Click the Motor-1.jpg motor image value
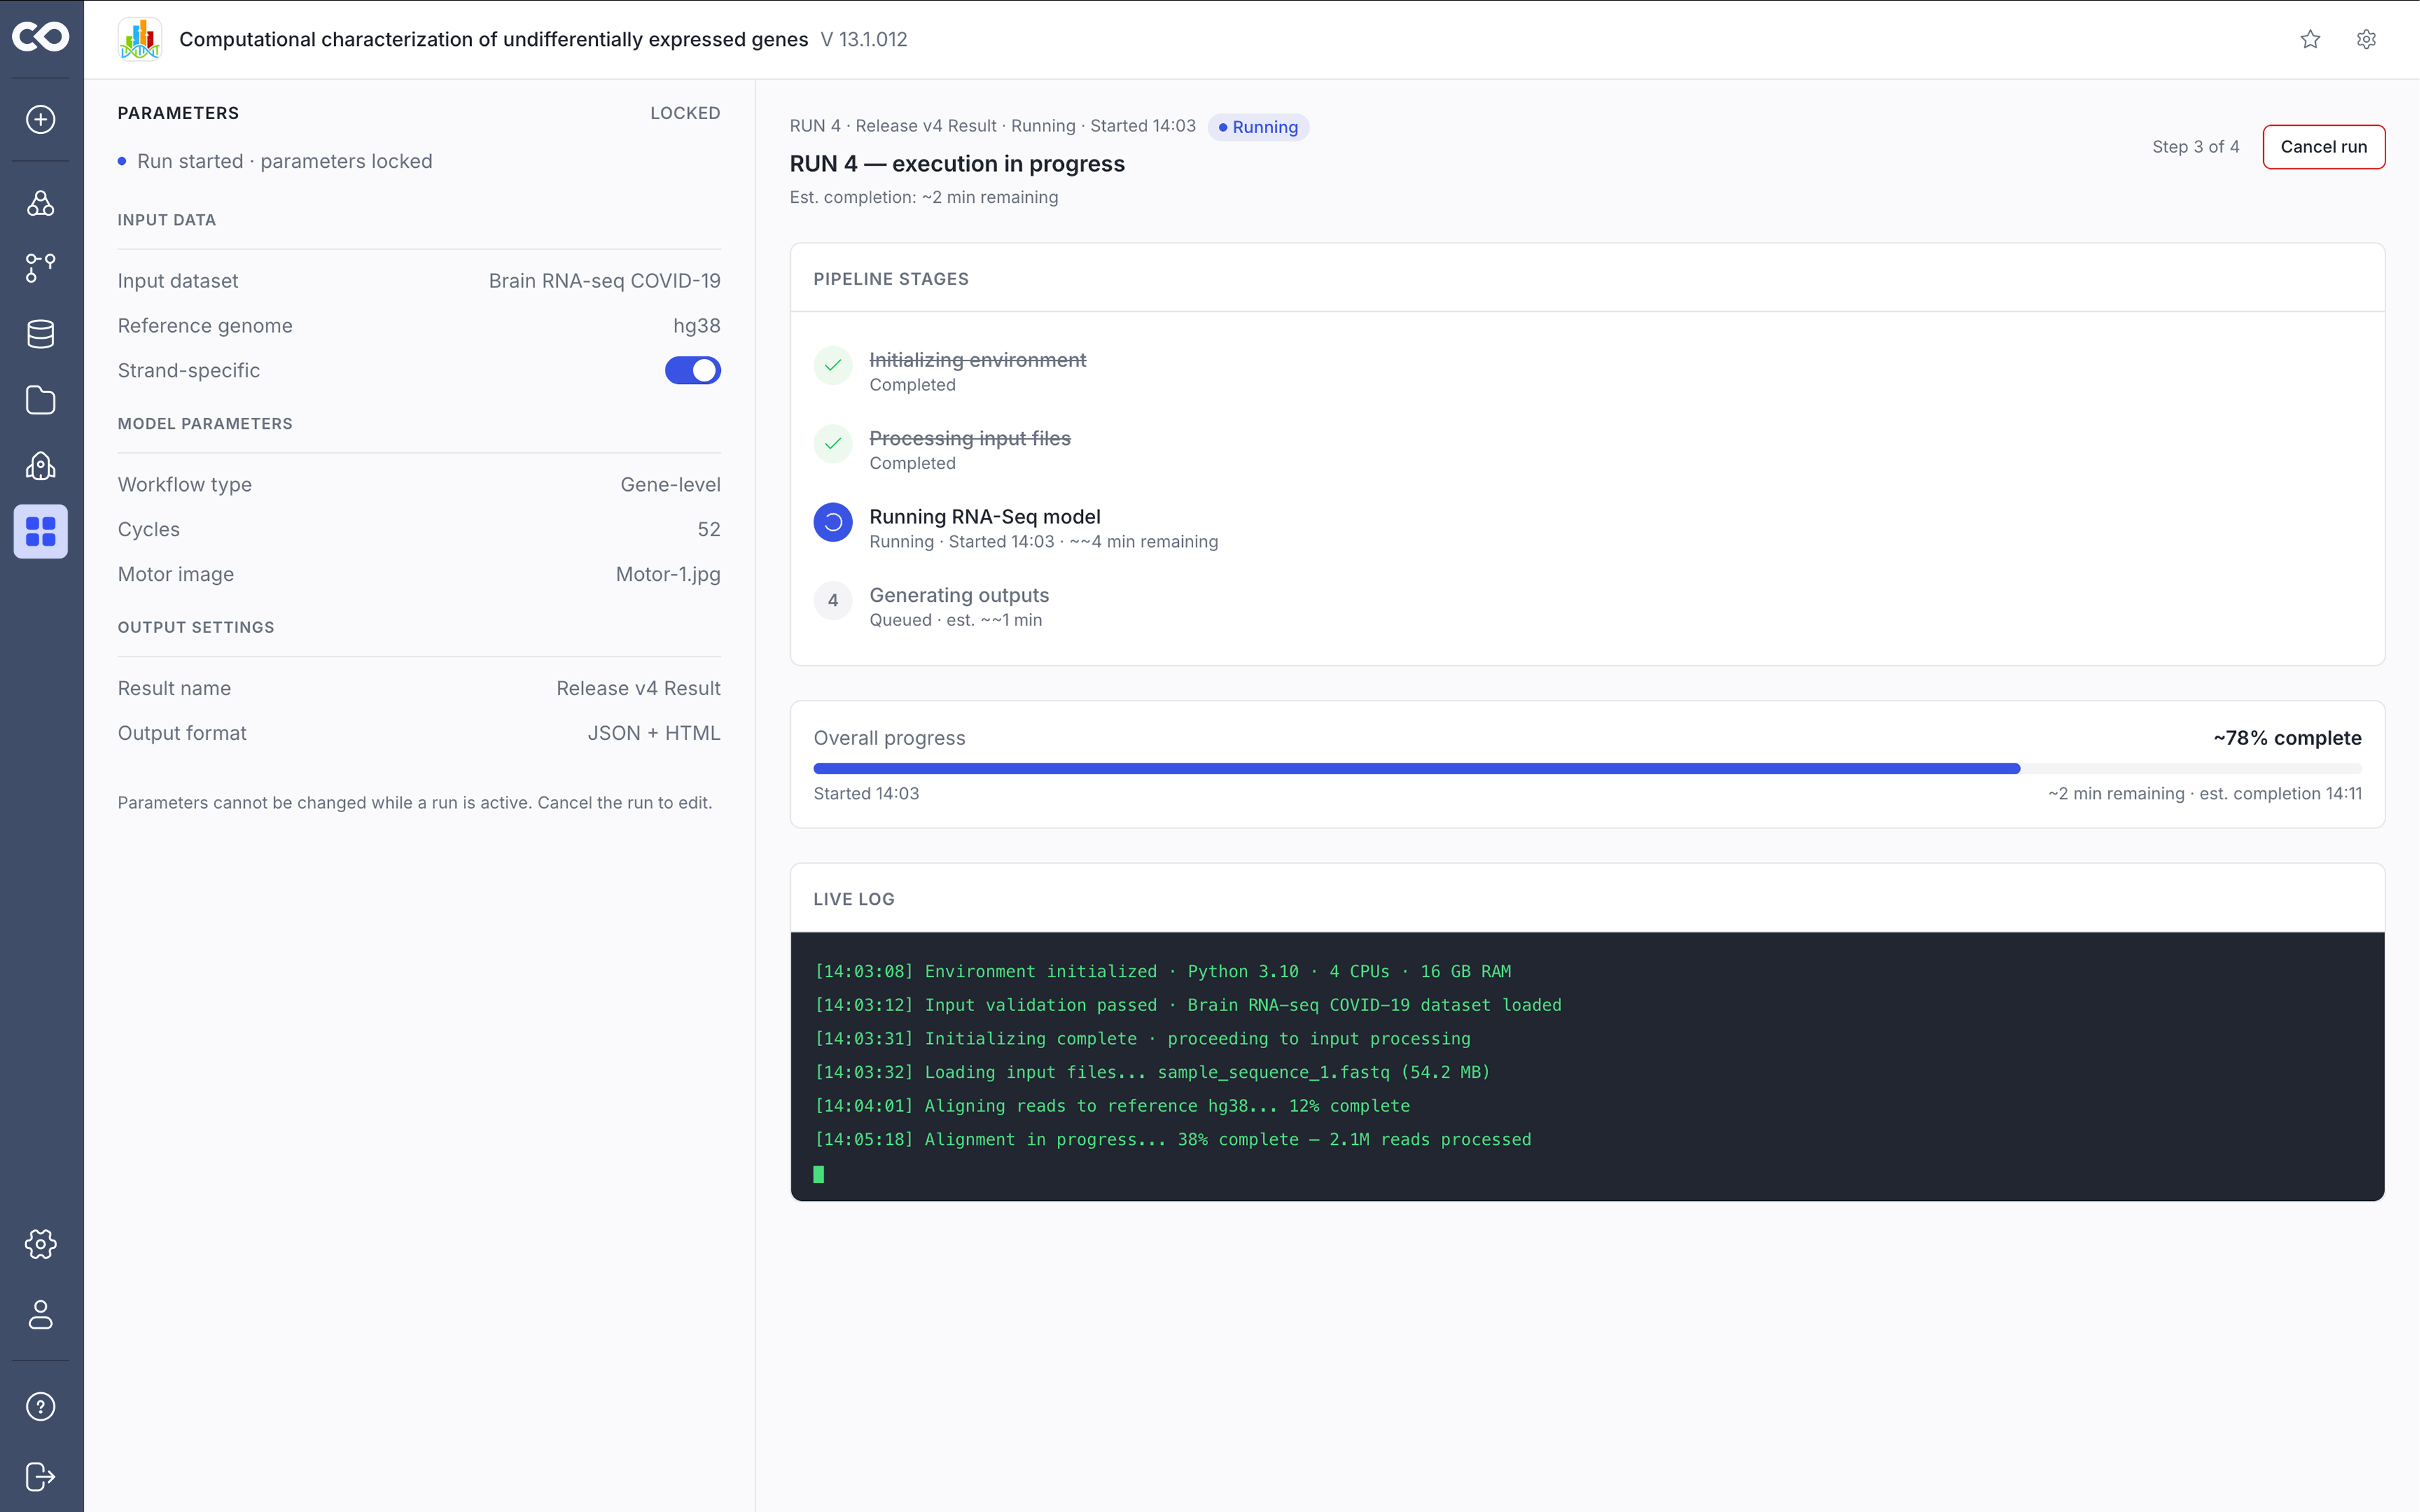The width and height of the screenshot is (2420, 1512). pyautogui.click(x=668, y=574)
